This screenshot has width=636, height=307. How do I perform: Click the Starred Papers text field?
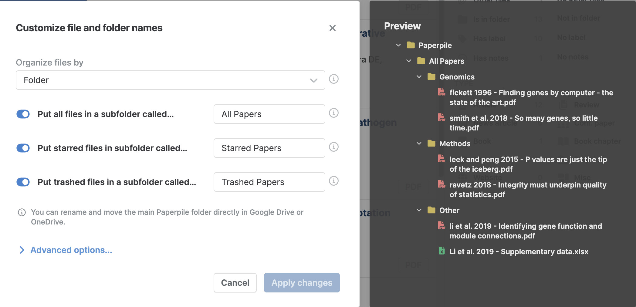coord(269,148)
